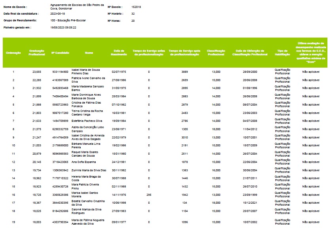This screenshot has height=229, width=331.
Task: Click the 'Tipo de Habilitação' column header
Action: (x=282, y=53)
